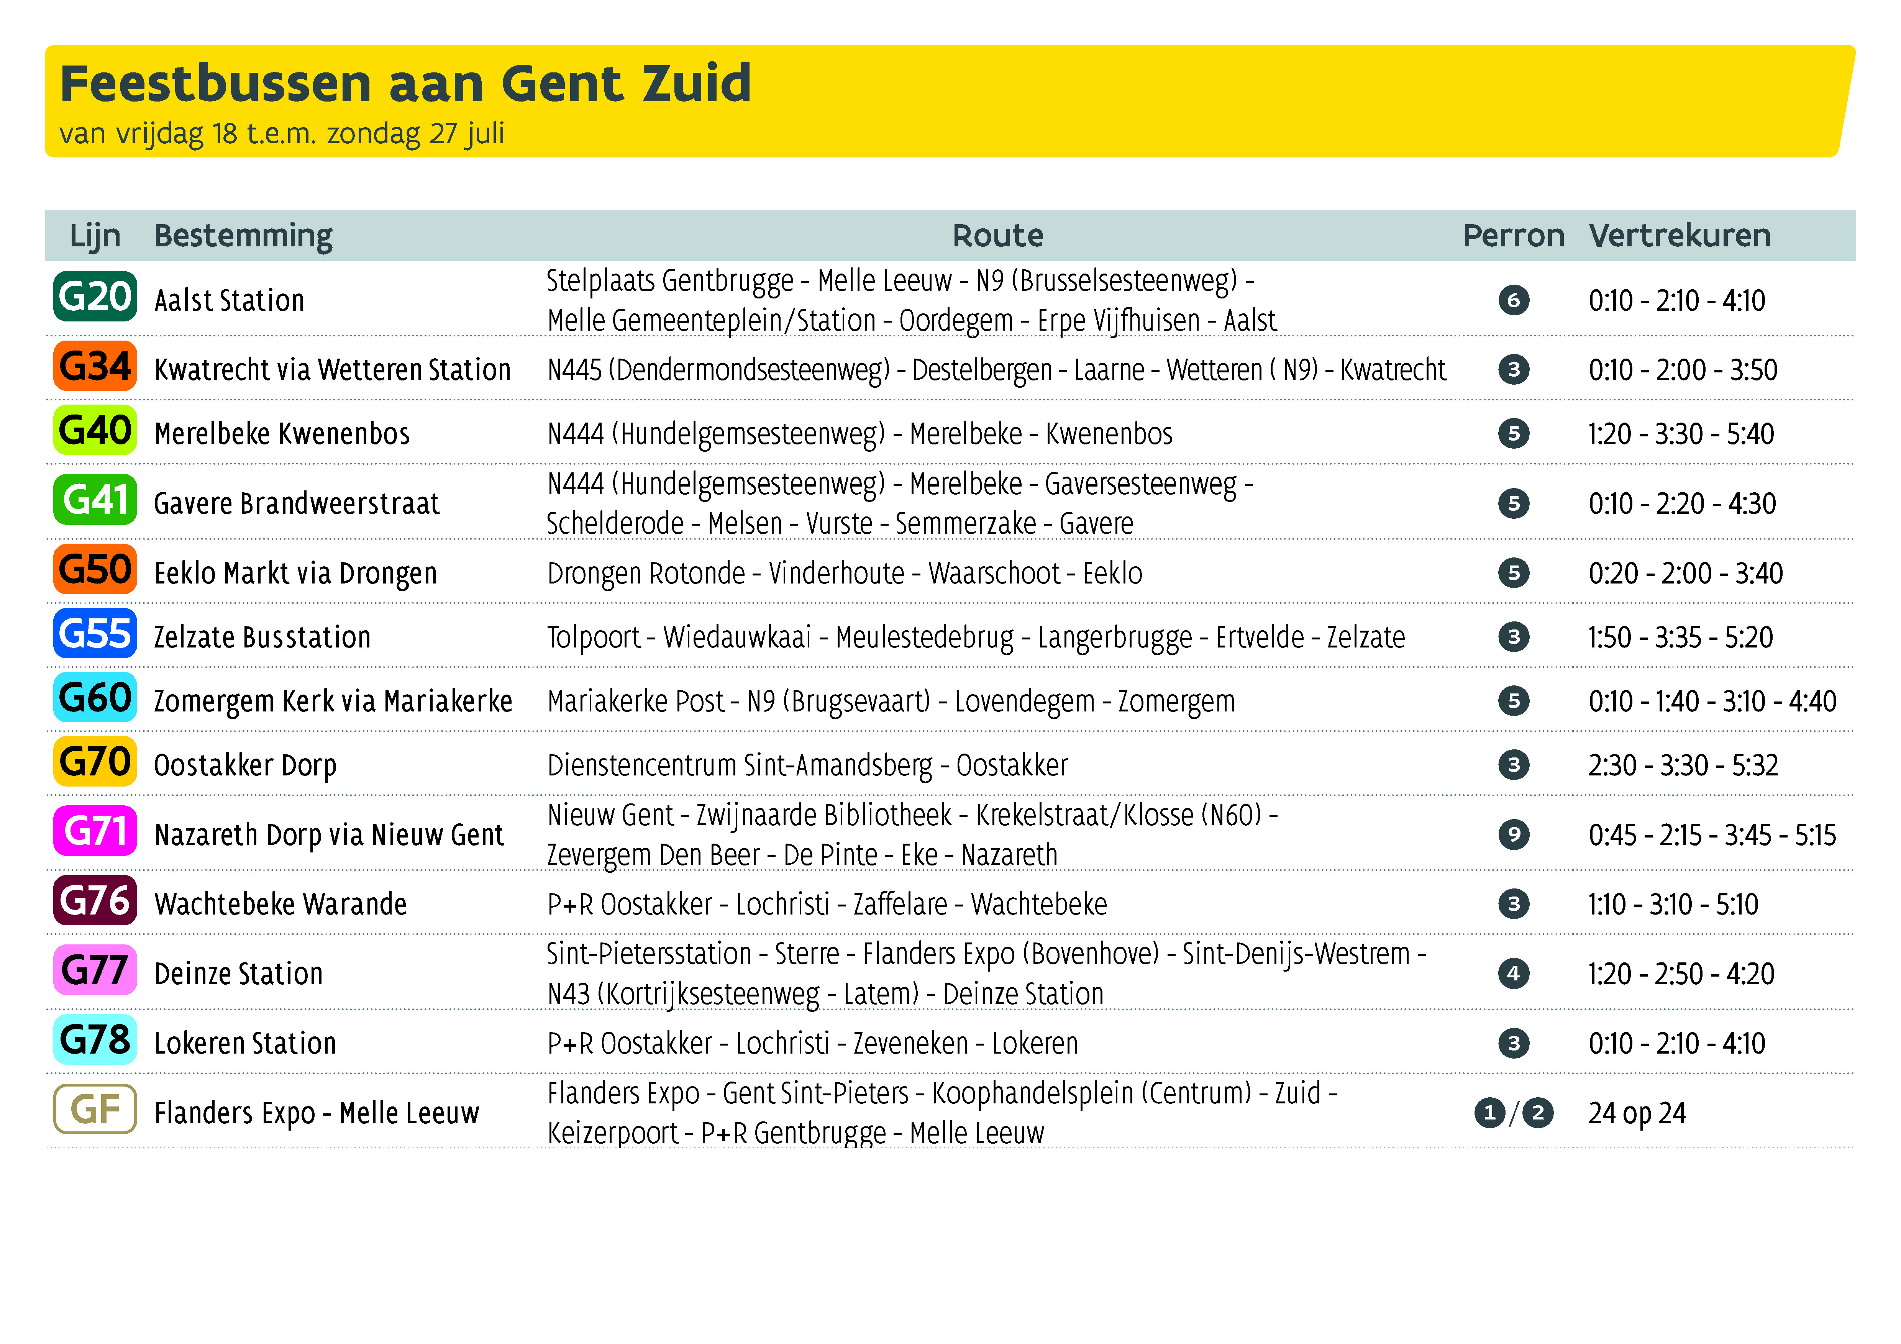Click the yellow G70 line badge
Image resolution: width=1901 pixels, height=1344 pixels.
coord(95,761)
